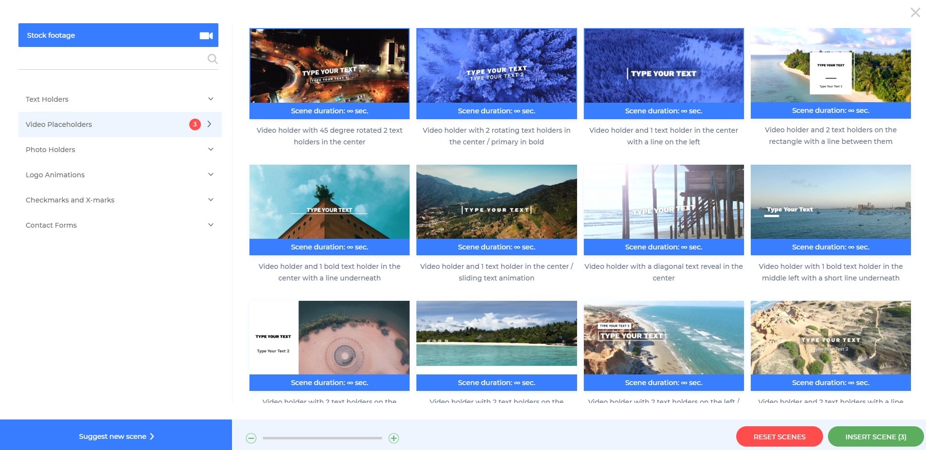Expand the Logo Animations section

pos(211,174)
